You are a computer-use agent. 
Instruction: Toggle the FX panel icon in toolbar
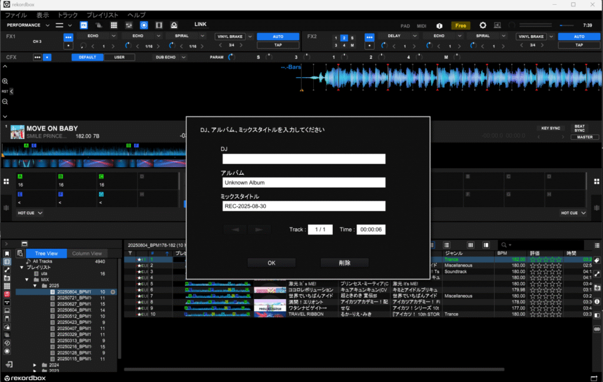(x=84, y=25)
